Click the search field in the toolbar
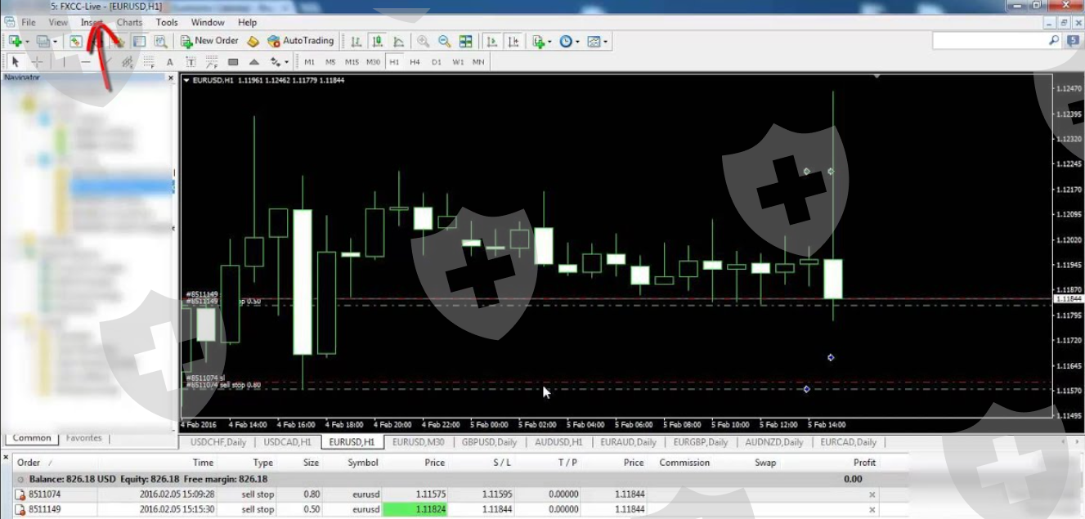1085x519 pixels. [988, 41]
